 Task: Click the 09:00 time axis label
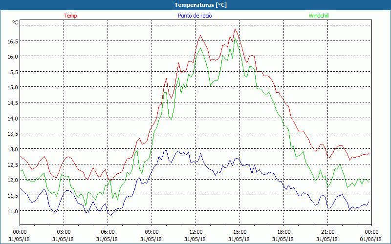152,232
